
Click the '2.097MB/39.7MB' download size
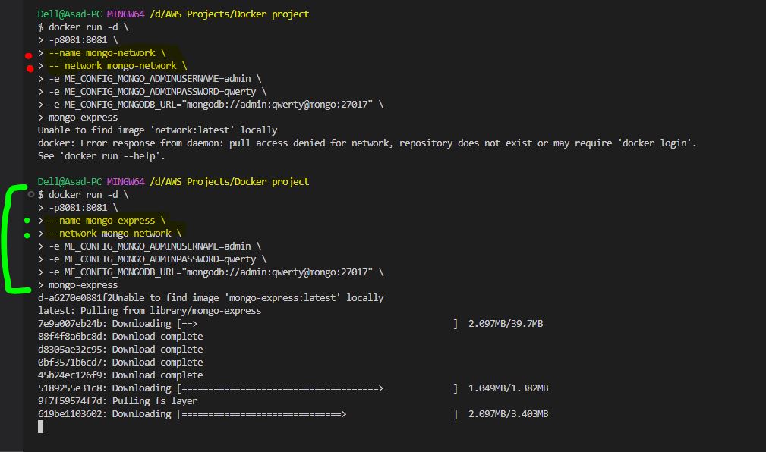point(506,324)
